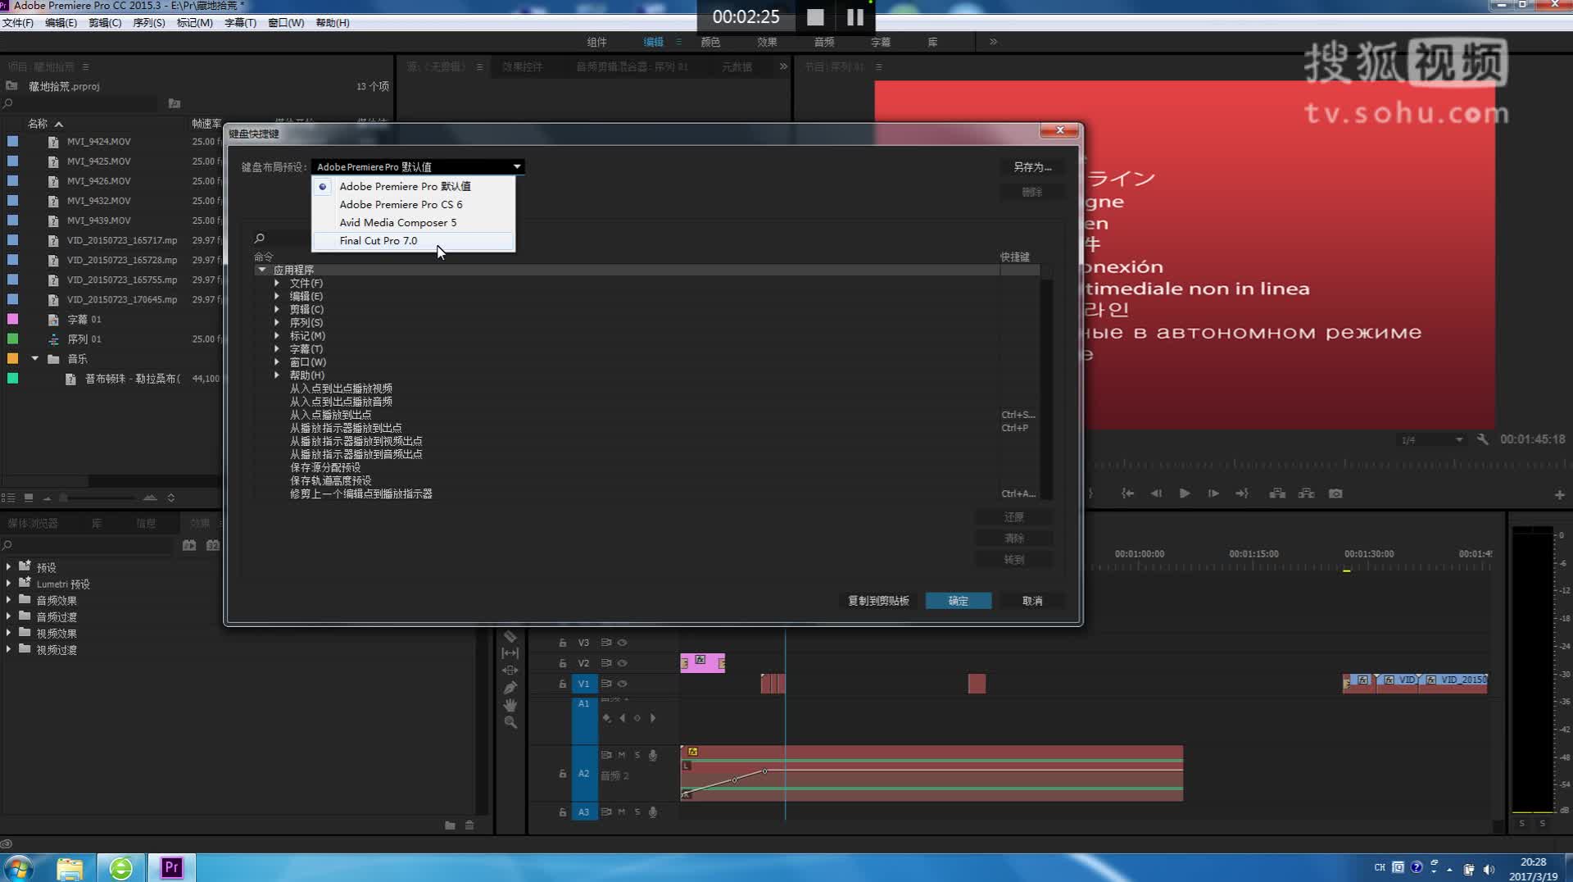Screen dimensions: 1573x882
Task: Click Play in the program monitor
Action: point(1185,493)
